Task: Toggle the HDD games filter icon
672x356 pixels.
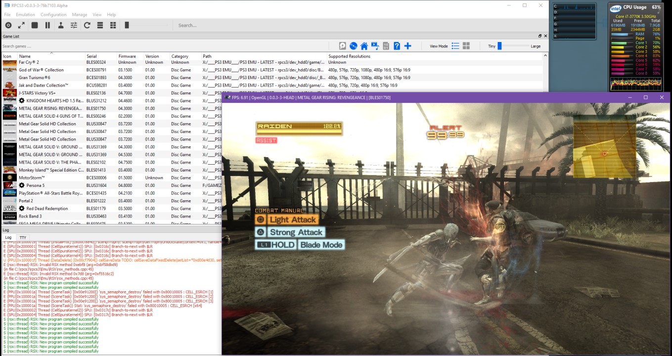Action: click(342, 46)
